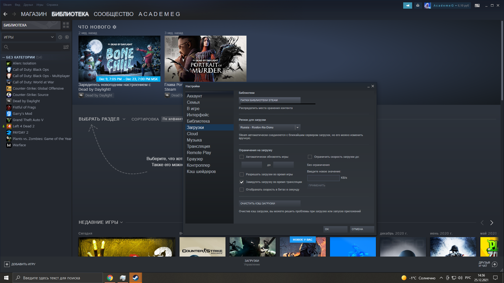
Task: Open Chrome from the taskbar
Action: [x=110, y=278]
